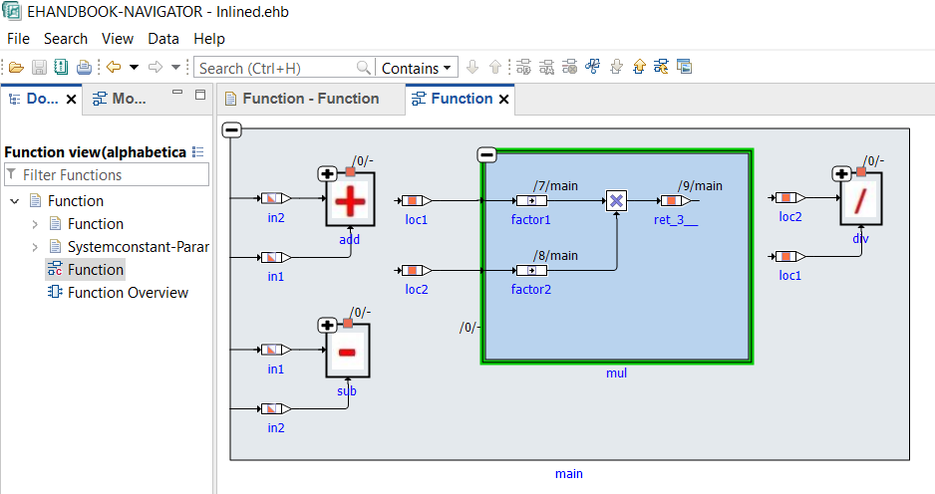This screenshot has width=935, height=494.
Task: Click the Filter Functions input field
Action: (107, 174)
